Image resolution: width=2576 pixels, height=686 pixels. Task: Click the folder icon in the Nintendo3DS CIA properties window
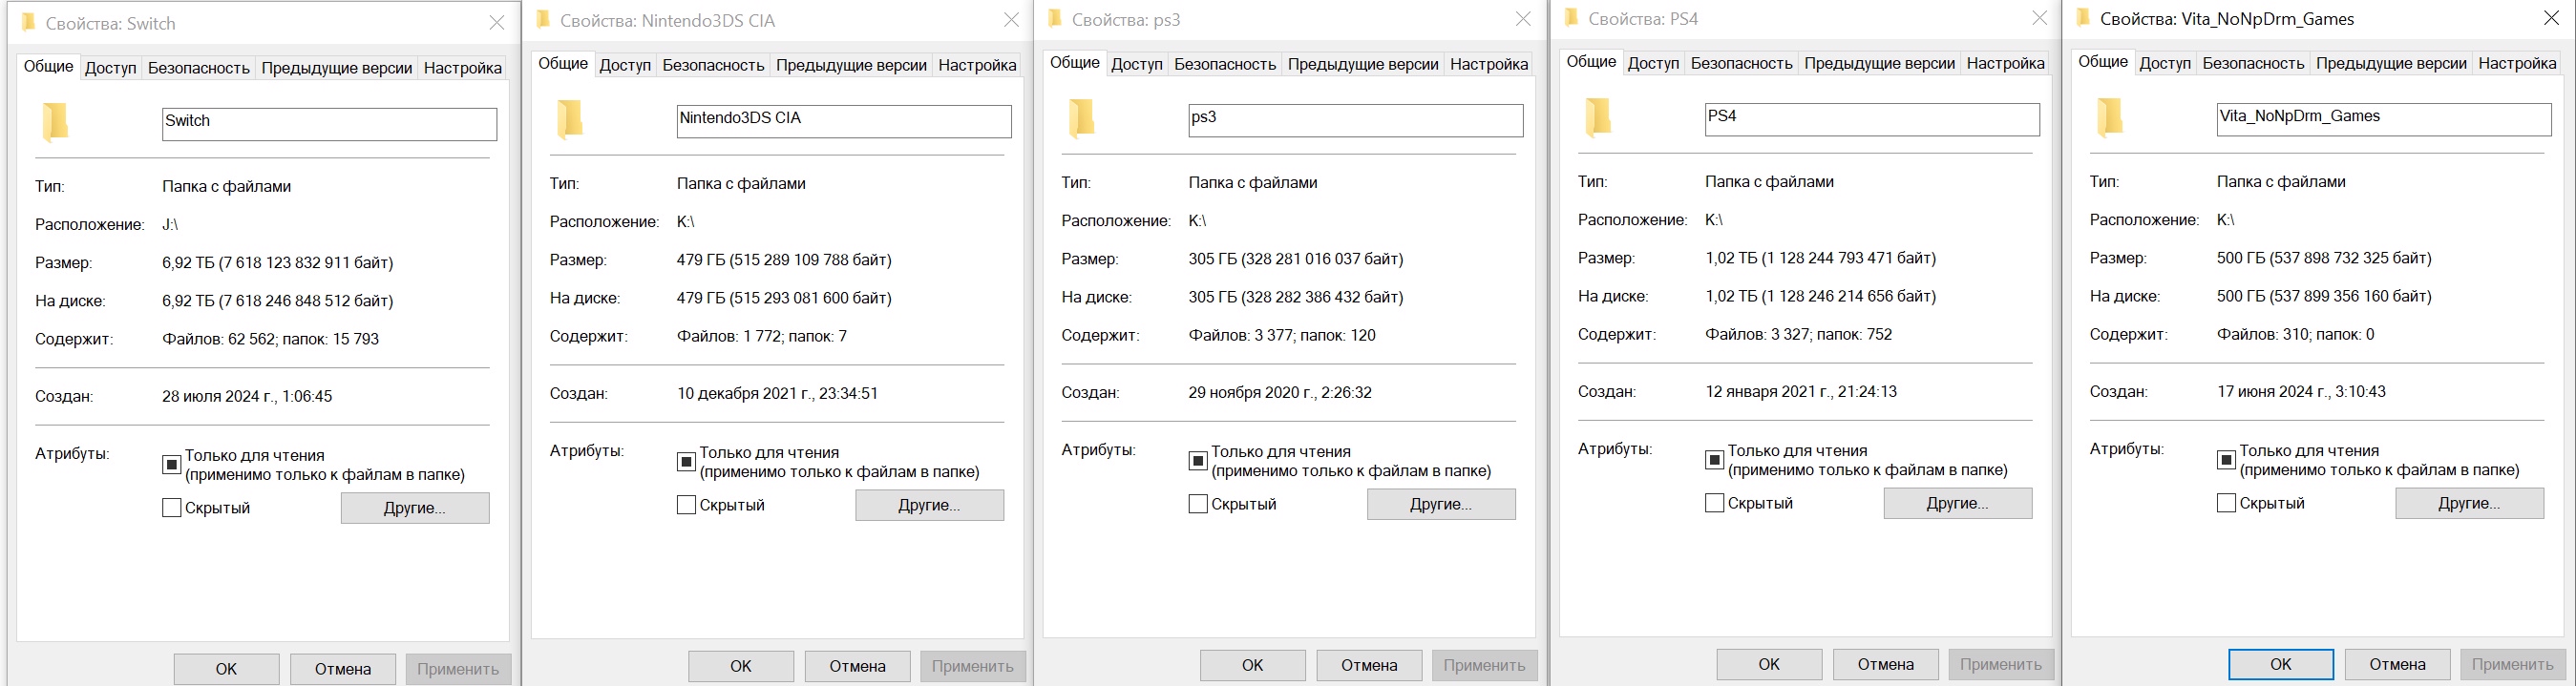click(x=570, y=119)
